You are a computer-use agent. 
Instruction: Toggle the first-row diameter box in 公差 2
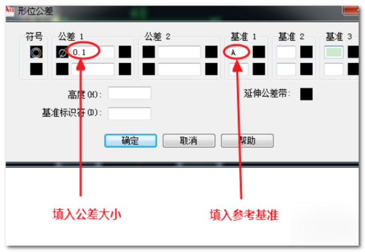coord(149,52)
